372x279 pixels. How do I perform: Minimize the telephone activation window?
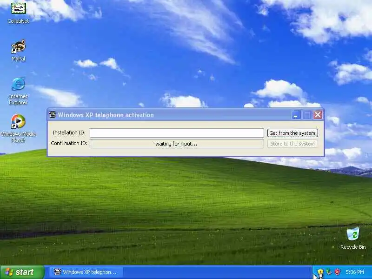296,115
